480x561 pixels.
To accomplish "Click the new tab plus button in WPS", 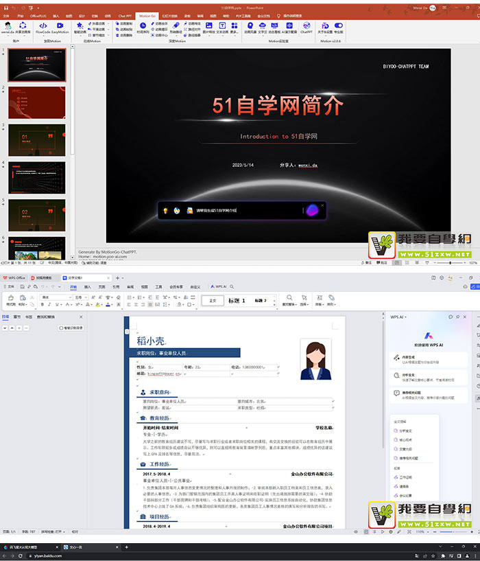I will click(117, 277).
